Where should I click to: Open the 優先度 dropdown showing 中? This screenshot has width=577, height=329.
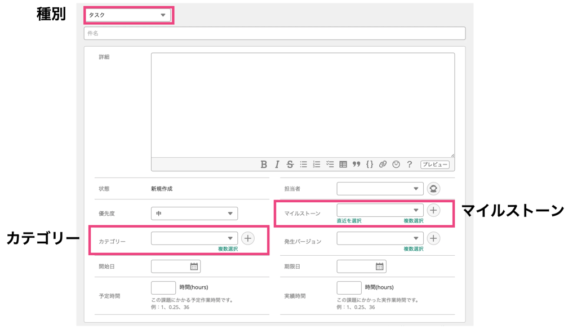coord(194,214)
